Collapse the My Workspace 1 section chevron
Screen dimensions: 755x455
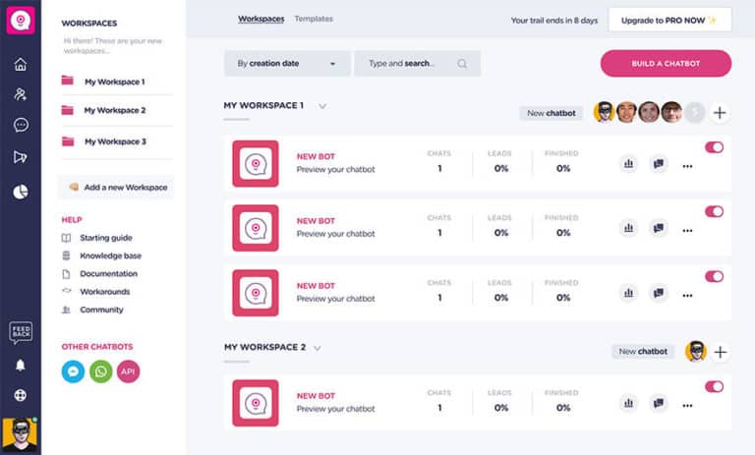coord(322,106)
